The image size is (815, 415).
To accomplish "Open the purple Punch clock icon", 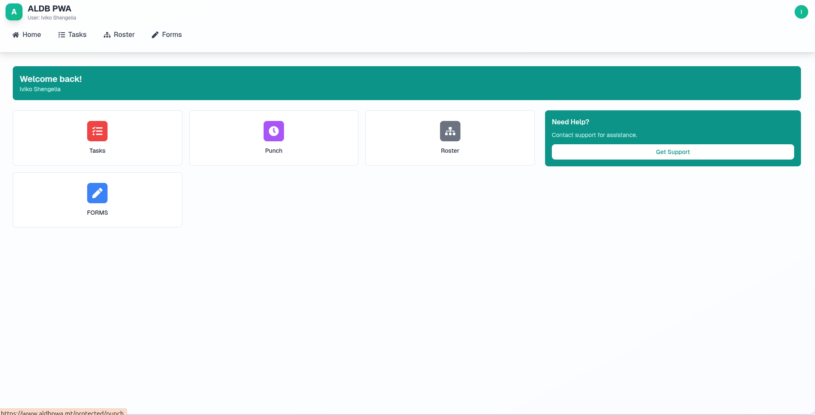I will pyautogui.click(x=273, y=131).
